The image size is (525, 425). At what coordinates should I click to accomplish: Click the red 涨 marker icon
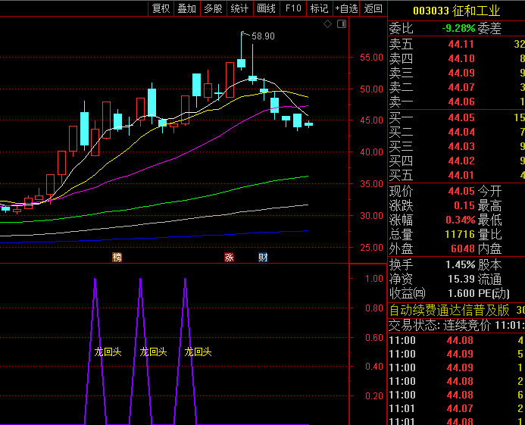229,258
